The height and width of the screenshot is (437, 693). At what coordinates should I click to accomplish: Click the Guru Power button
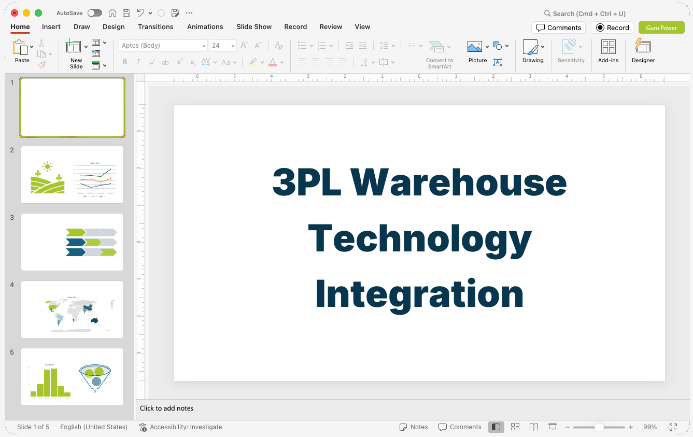click(x=661, y=27)
